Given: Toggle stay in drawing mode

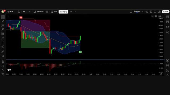Looking at the screenshot, I should (x=3, y=66).
